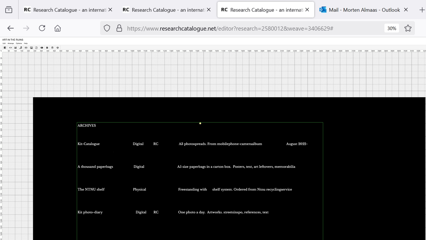The height and width of the screenshot is (240, 426).
Task: Open the Edit menu
Action: (x=4, y=43)
